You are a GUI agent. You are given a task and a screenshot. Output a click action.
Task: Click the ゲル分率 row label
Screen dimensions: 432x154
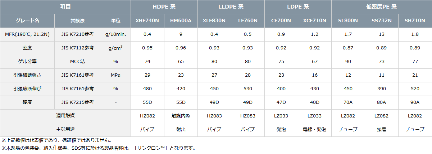pos(27,62)
